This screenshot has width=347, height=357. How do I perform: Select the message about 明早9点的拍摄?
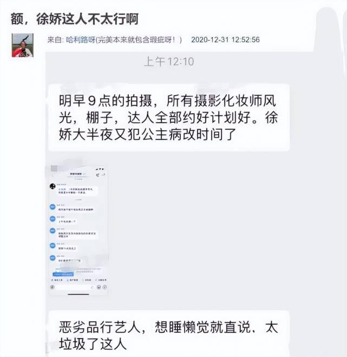tap(169, 117)
